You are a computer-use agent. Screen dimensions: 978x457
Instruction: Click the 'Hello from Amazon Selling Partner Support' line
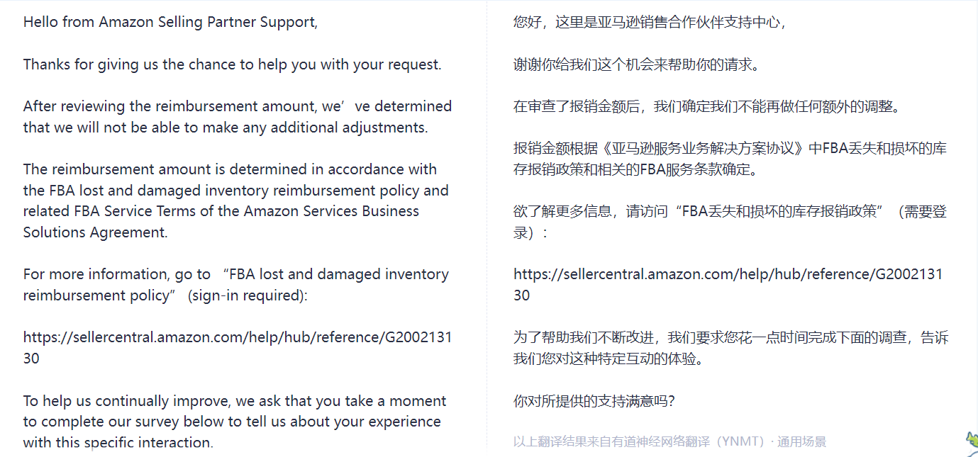click(x=170, y=23)
